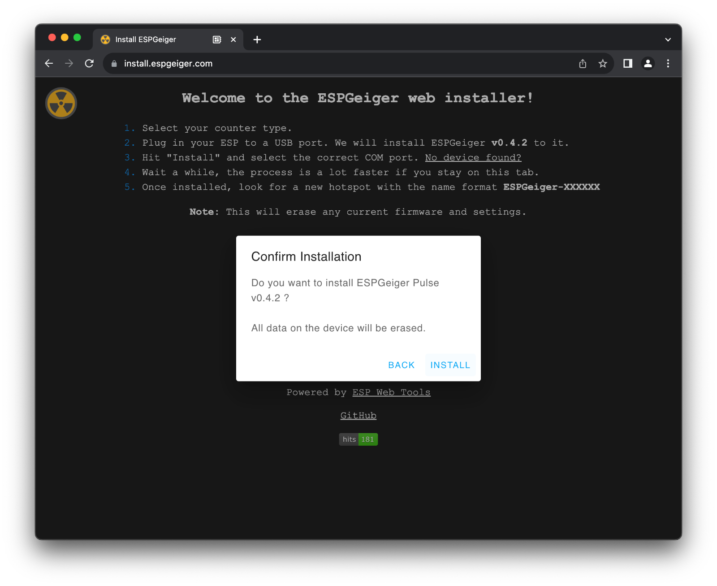Click the tab's media/serial indicator icon

click(217, 39)
